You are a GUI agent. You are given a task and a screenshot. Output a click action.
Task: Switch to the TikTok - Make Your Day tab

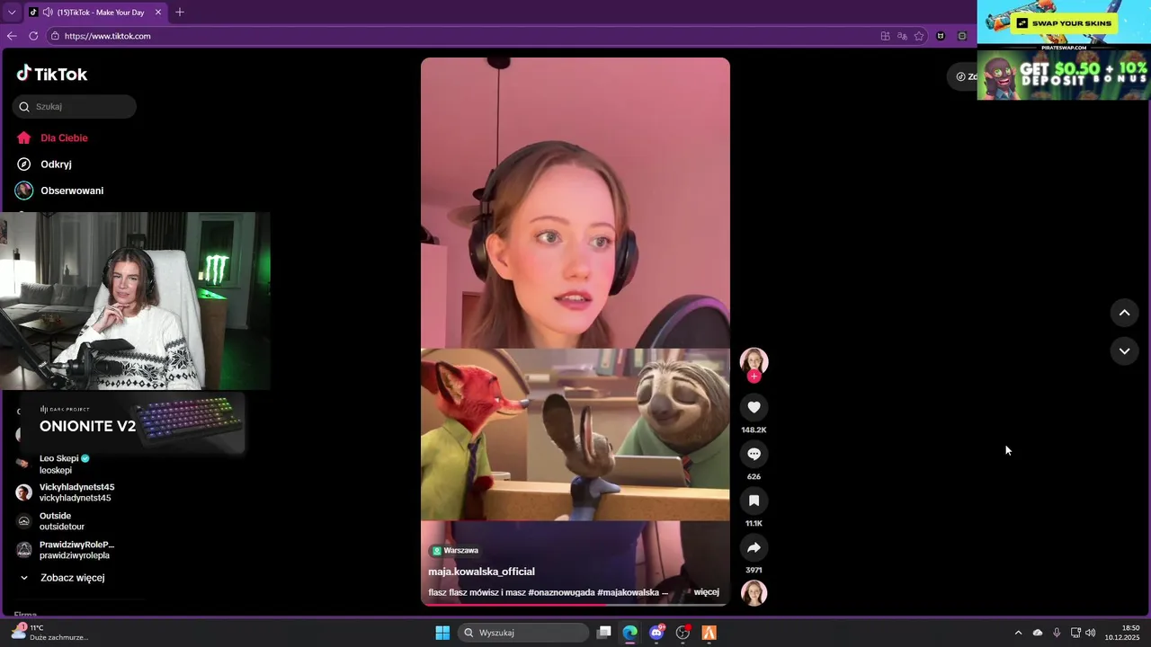coord(95,13)
